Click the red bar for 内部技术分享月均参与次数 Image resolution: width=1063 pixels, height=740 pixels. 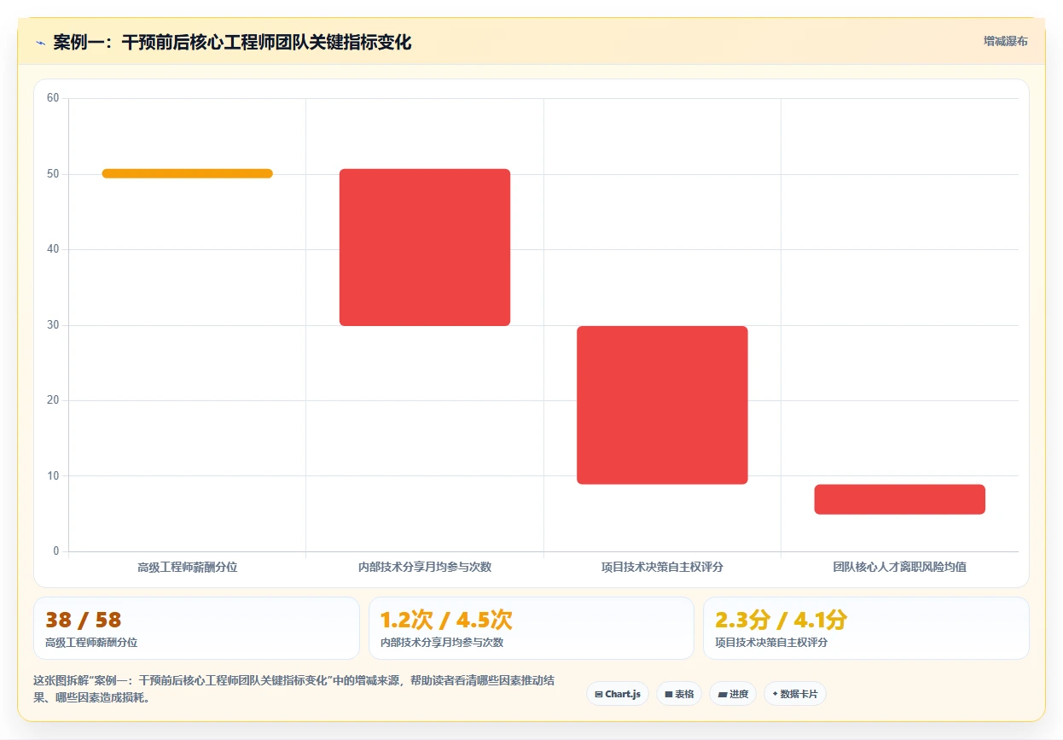(x=425, y=248)
